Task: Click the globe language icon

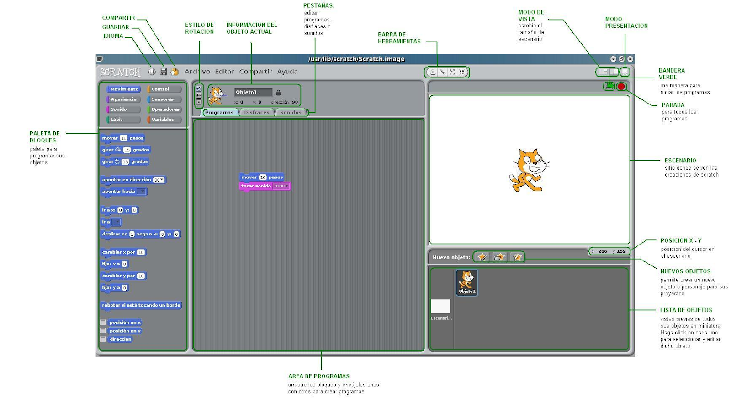Action: [152, 72]
